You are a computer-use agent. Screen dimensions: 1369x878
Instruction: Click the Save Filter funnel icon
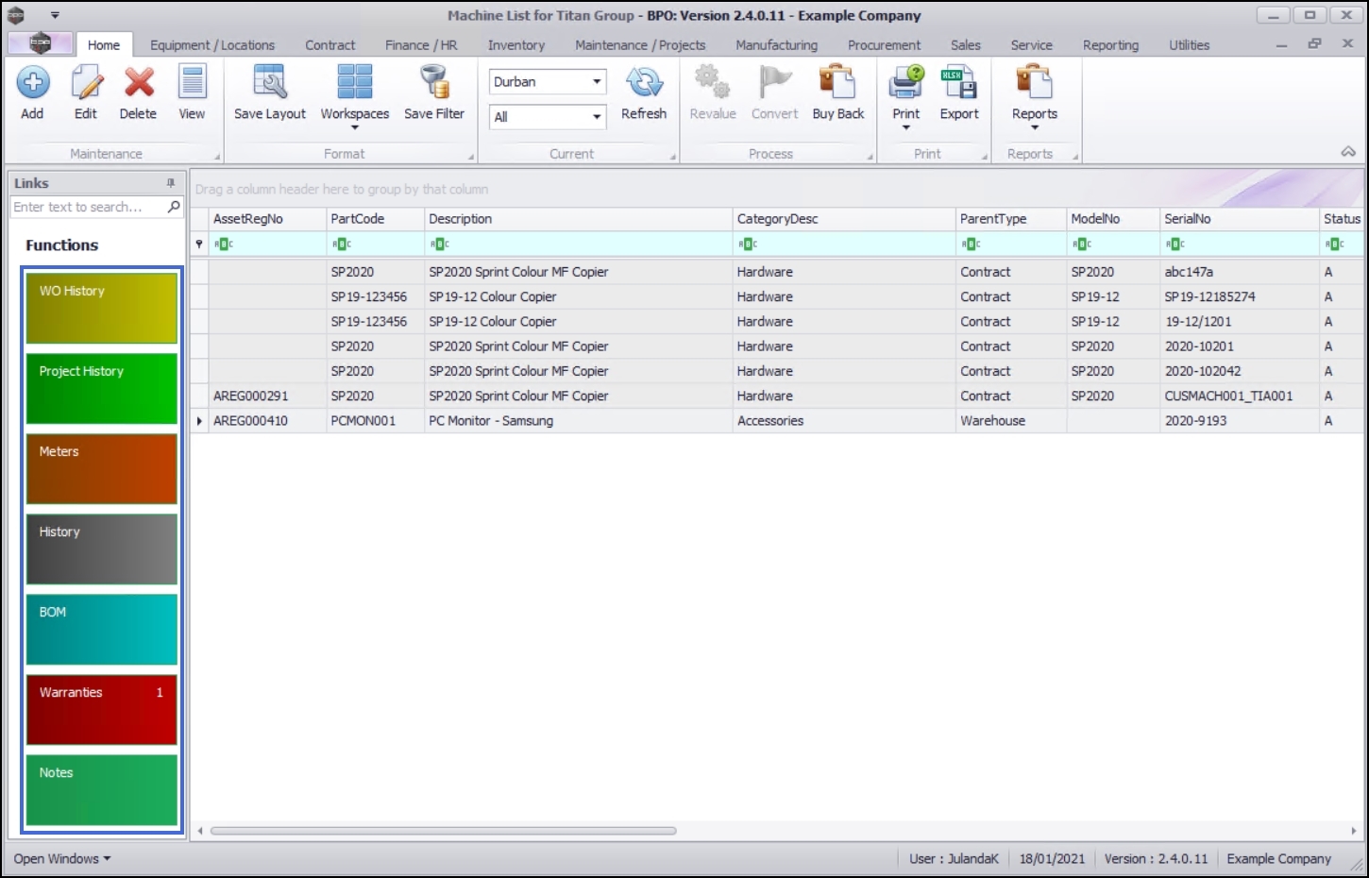tap(434, 81)
